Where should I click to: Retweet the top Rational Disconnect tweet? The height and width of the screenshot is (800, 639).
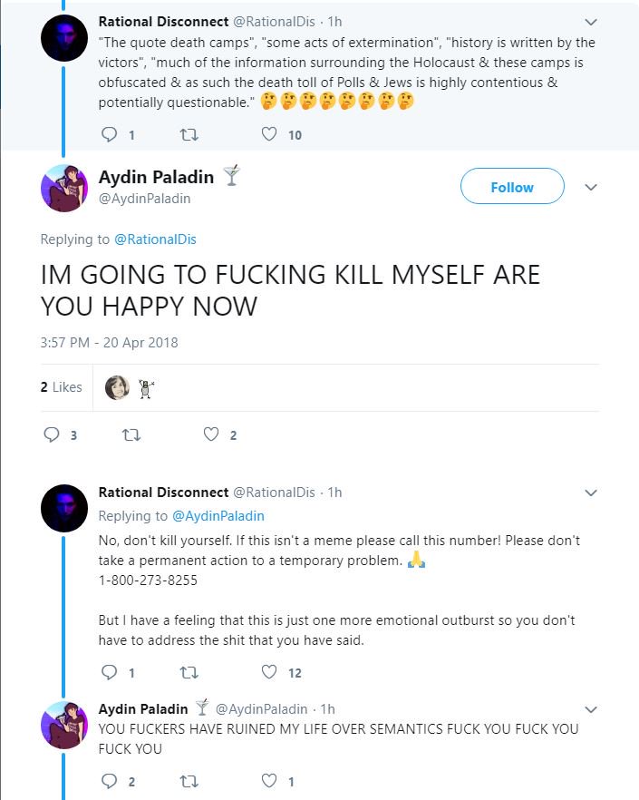point(189,135)
